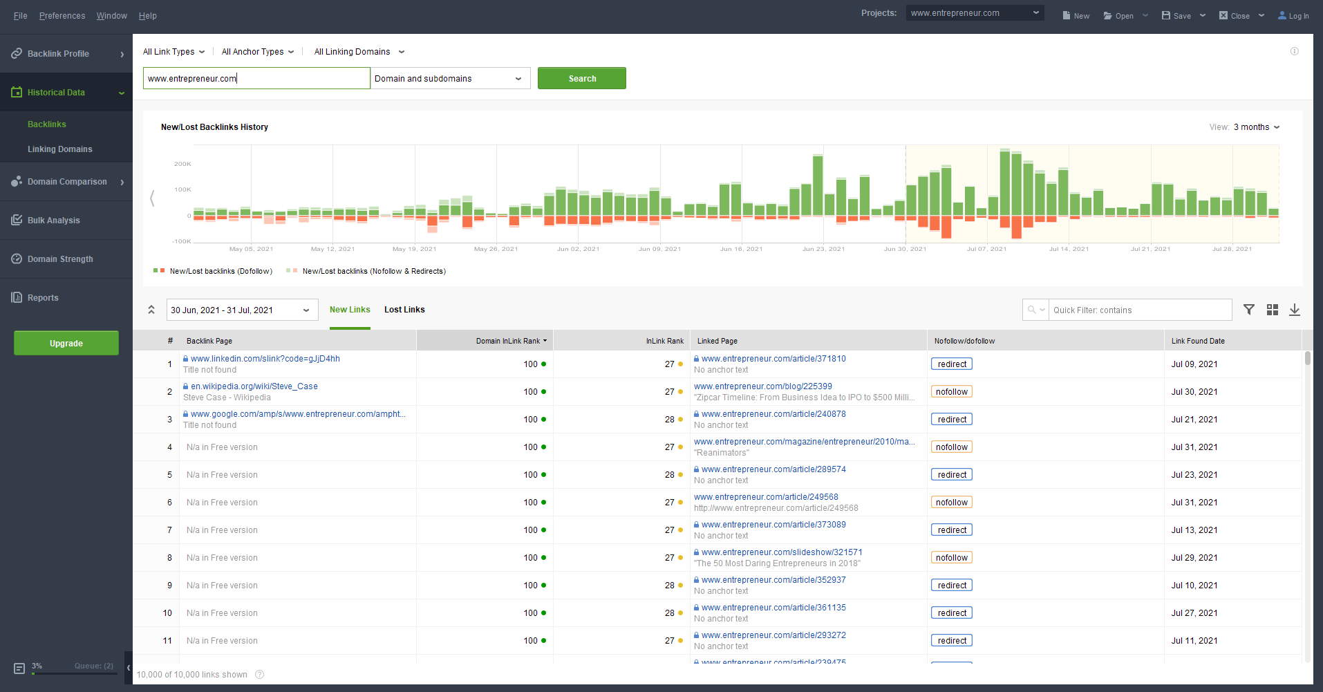
Task: Click the Log In user icon
Action: [1282, 15]
